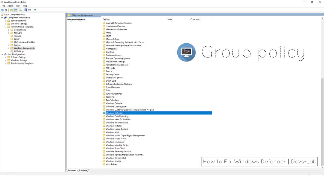Select Windows Remote Management (WinRM) folder
Screen dimensions: 324x176
124,155
